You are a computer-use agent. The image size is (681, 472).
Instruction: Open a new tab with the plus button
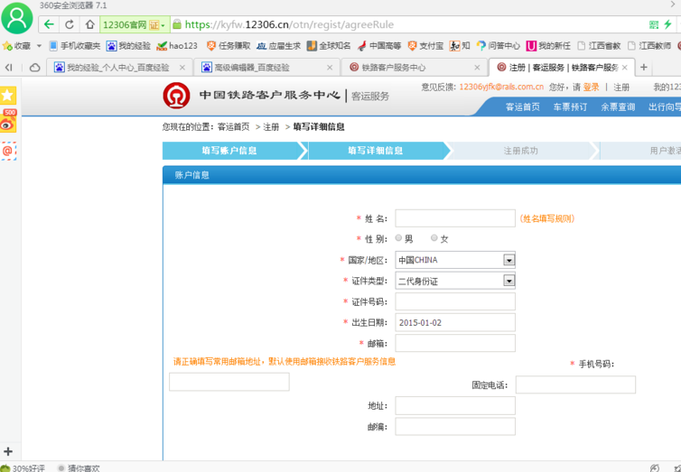pyautogui.click(x=644, y=68)
